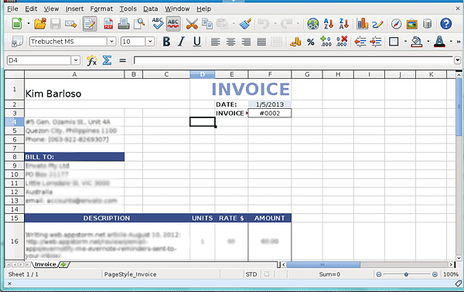Click into the formula input line
The height and width of the screenshot is (292, 464).
click(293, 60)
